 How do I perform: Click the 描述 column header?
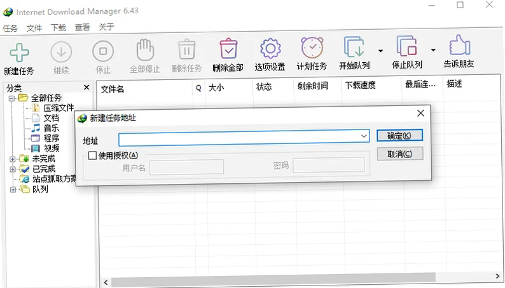point(454,84)
